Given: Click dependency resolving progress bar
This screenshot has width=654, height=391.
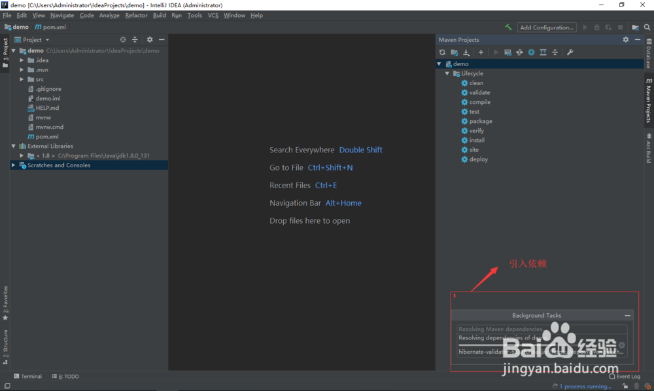Looking at the screenshot, I should tap(537, 345).
